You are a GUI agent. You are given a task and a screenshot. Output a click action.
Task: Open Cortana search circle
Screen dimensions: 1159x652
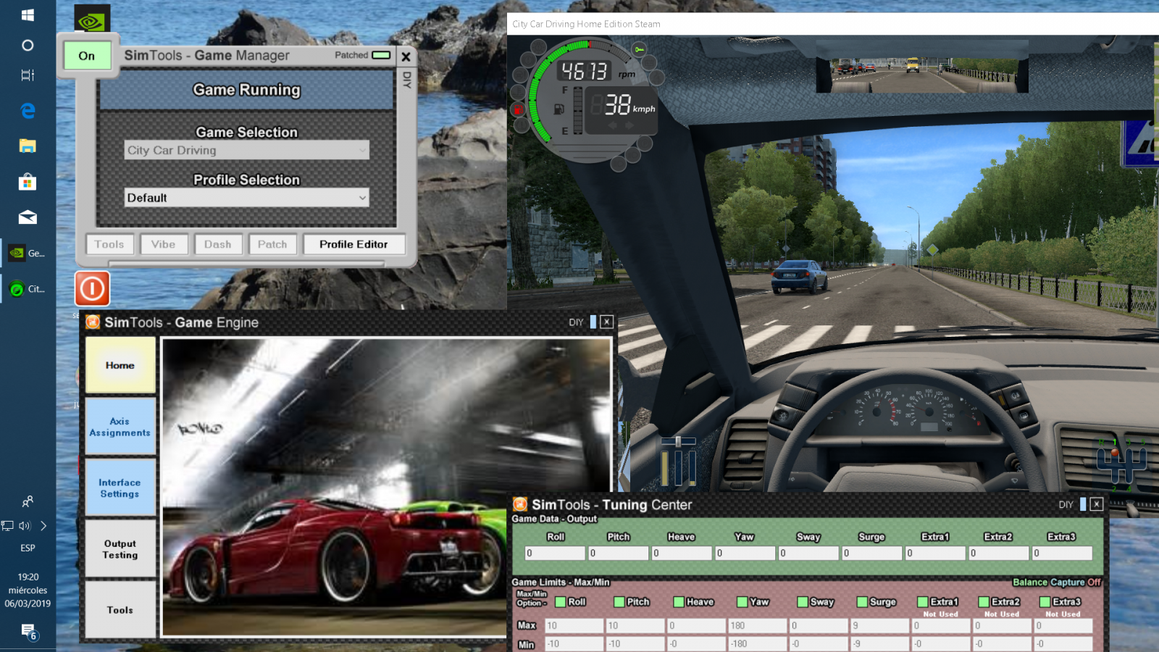pyautogui.click(x=28, y=45)
